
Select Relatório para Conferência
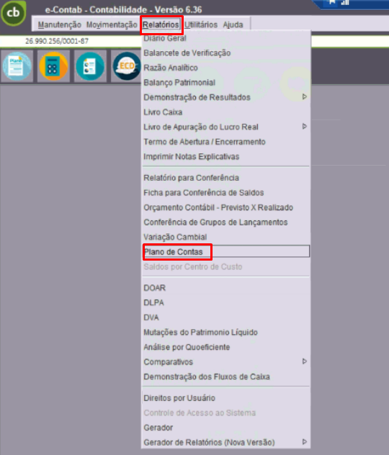pos(226,178)
